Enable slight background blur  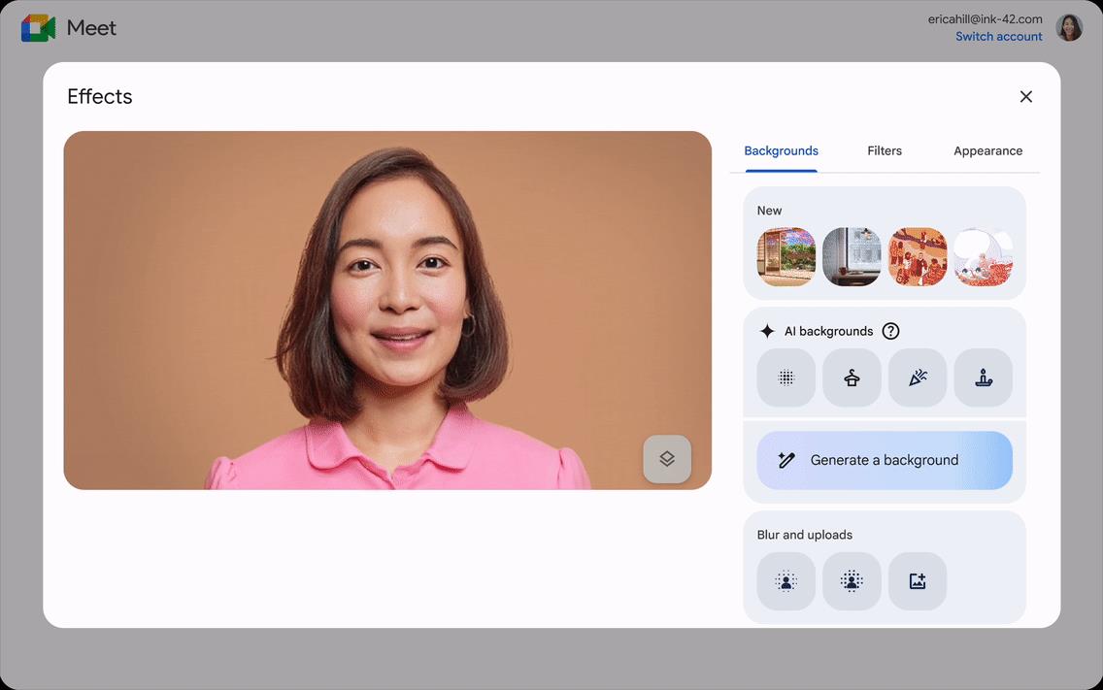coord(785,581)
